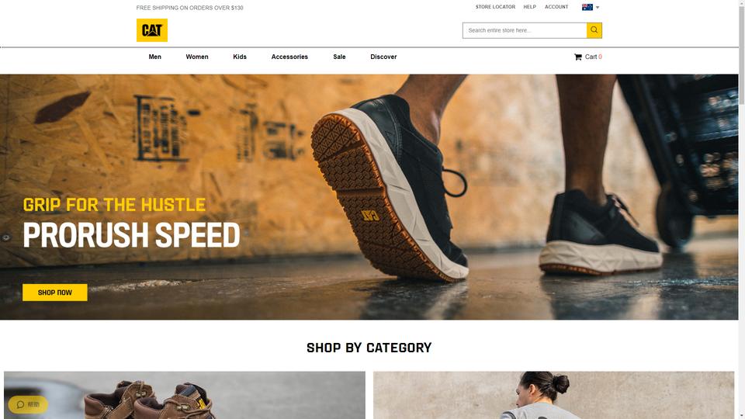Open the Accessories menu

[x=289, y=57]
